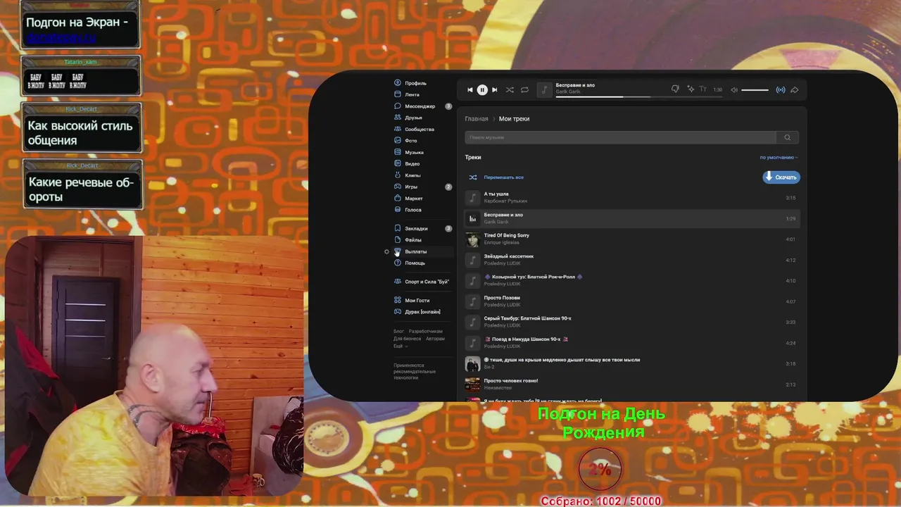Show lyrics via the Tт icon
This screenshot has width=901, height=507.
coord(702,89)
